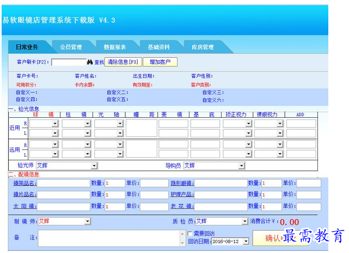Click the 远用 L 基底 field
This screenshot has height=253, width=349.
point(205,154)
